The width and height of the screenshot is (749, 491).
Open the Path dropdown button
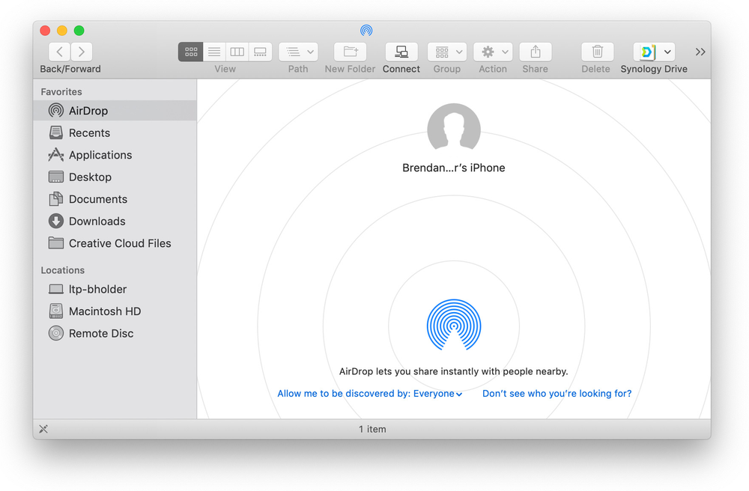[299, 52]
